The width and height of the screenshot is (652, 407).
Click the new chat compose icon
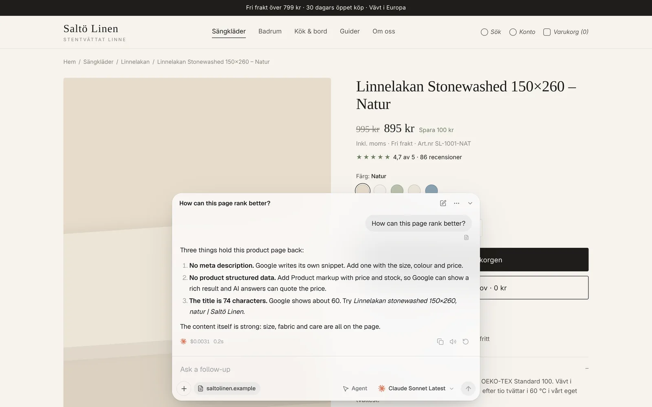tap(443, 203)
